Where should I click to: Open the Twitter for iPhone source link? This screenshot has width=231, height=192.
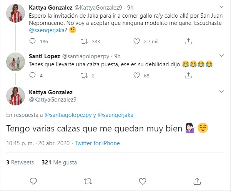[x=97, y=143]
